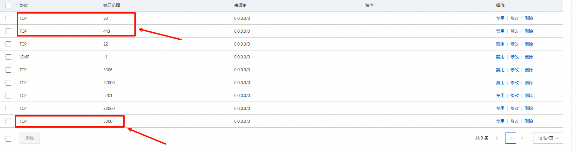Click 禁用 for the ICMP rule
Viewport: 576px width, 152px height.
[x=500, y=57]
